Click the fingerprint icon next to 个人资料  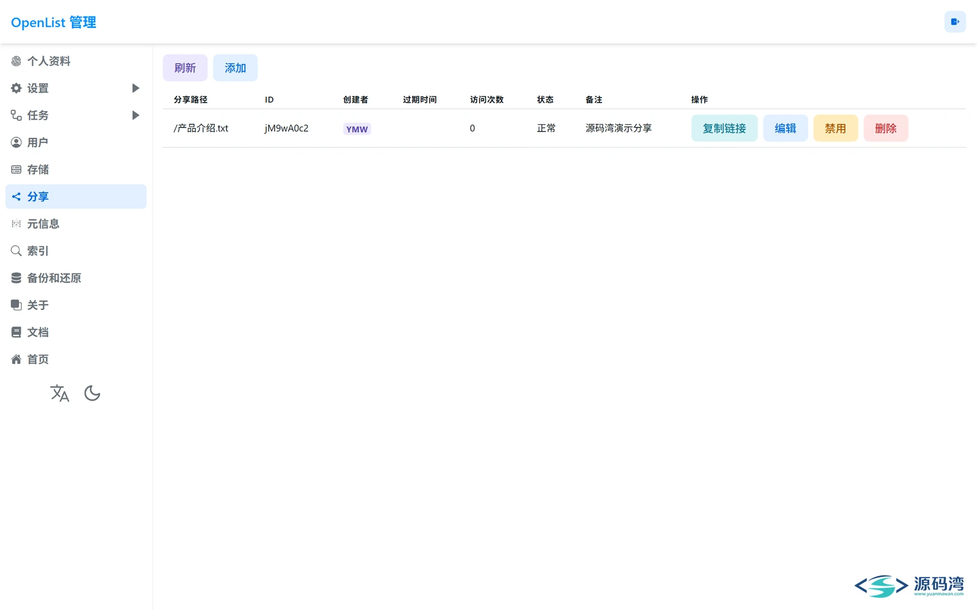[x=16, y=61]
